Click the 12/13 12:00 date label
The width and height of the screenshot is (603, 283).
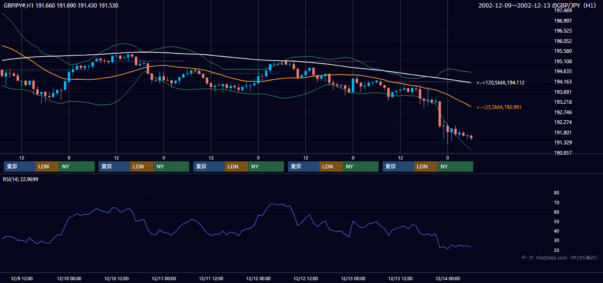point(400,278)
